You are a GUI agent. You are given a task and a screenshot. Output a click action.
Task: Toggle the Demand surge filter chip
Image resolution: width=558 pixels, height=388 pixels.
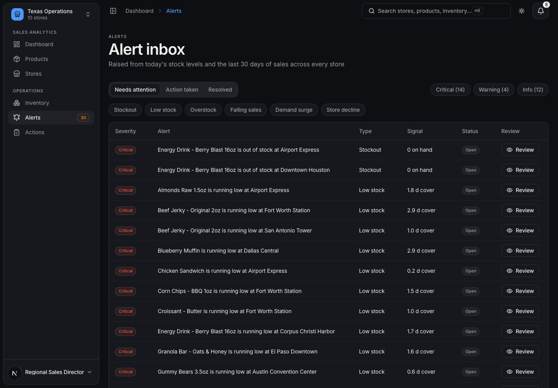(294, 110)
